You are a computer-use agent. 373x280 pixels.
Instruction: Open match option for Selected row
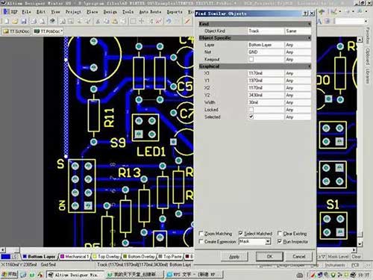pyautogui.click(x=298, y=116)
